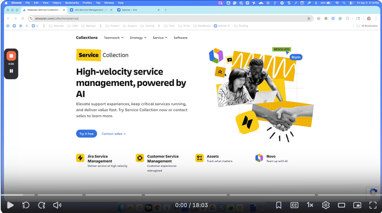382x213 pixels.
Task: Open the Support bookmarks folder
Action: click(130, 26)
